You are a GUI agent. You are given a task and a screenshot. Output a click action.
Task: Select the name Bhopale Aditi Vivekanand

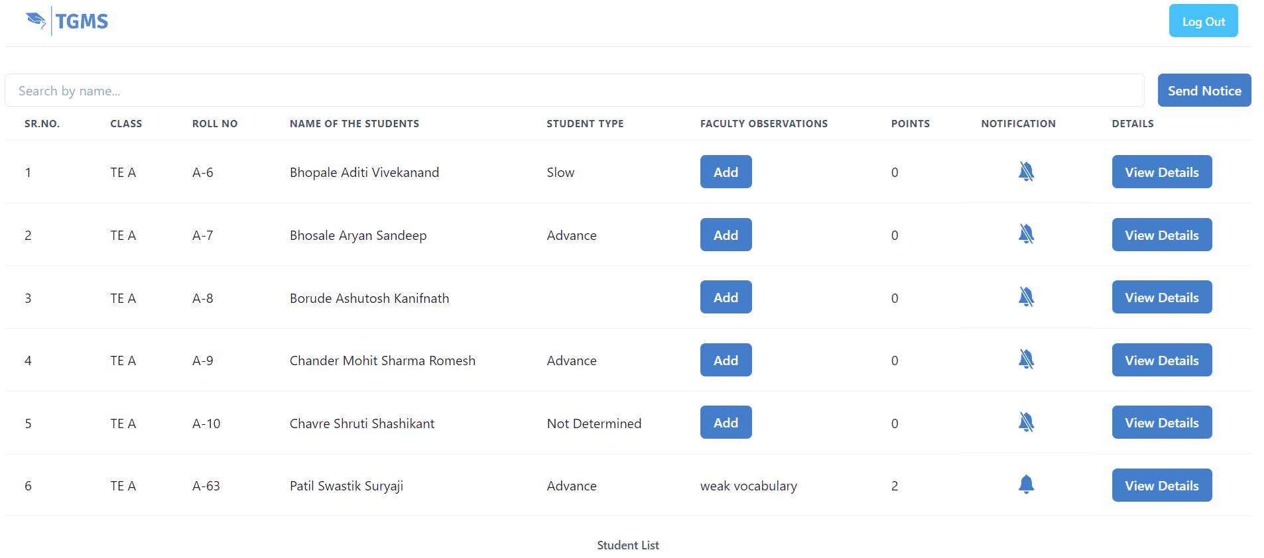click(x=364, y=172)
